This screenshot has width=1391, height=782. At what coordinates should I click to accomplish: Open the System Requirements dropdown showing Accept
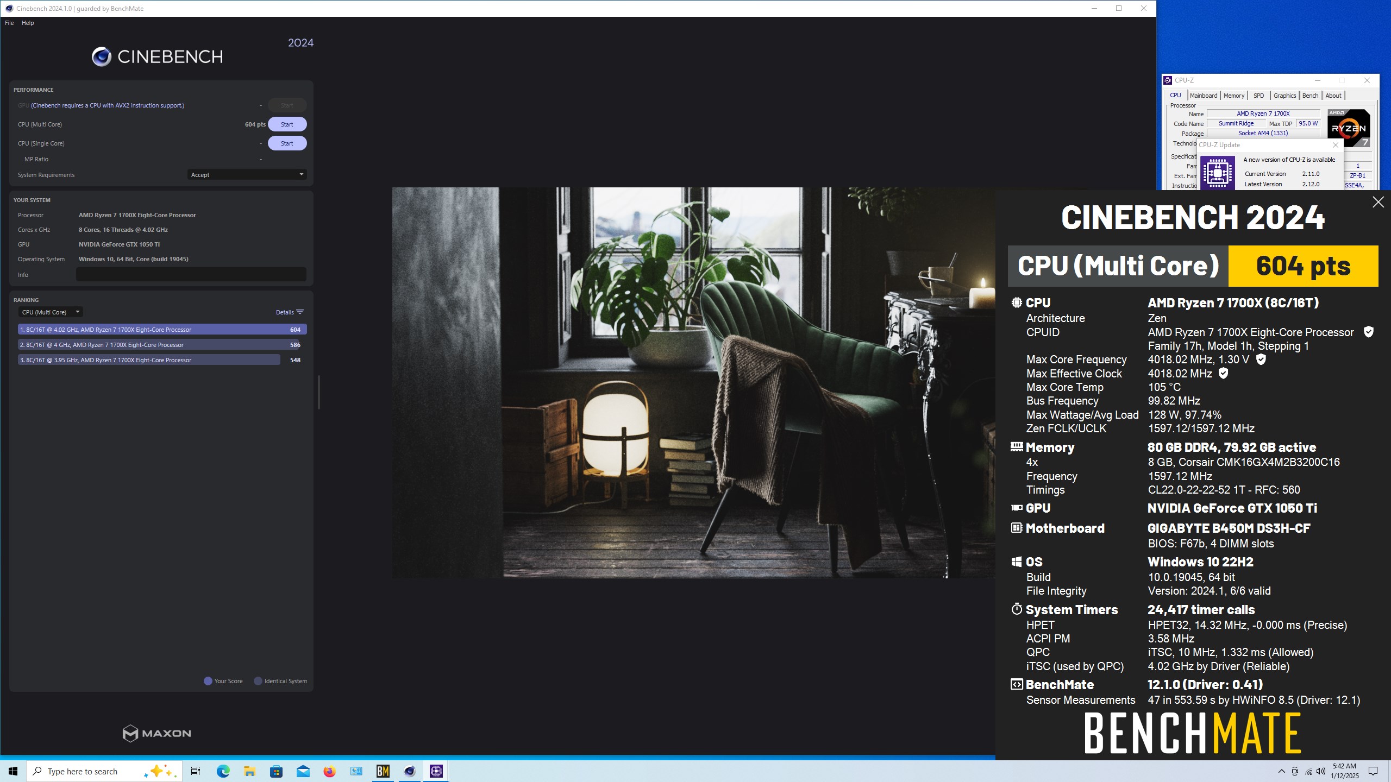pos(247,175)
